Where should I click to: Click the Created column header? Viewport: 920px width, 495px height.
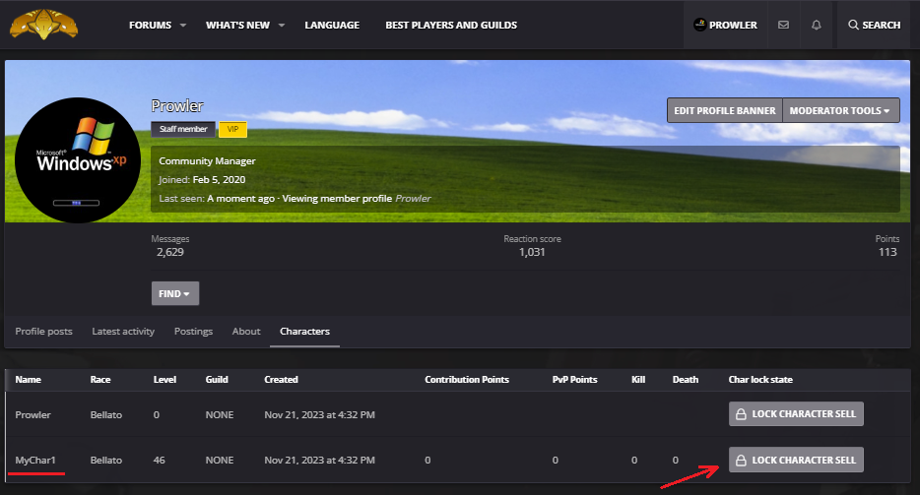pos(281,380)
